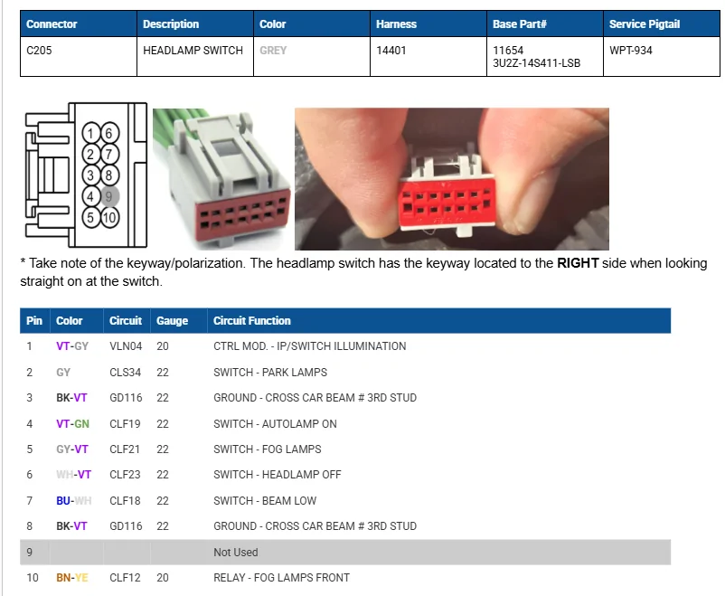Viewport: 725px width, 596px height.
Task: Select harness number 14401
Action: pyautogui.click(x=391, y=51)
